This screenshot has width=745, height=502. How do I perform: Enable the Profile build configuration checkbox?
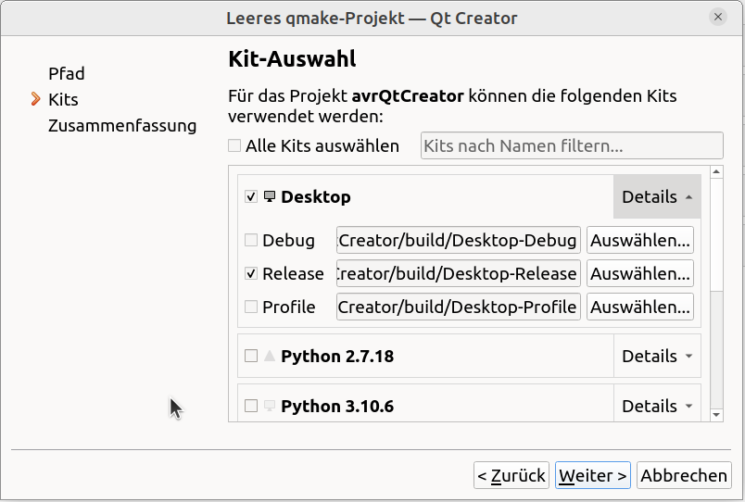pos(251,307)
